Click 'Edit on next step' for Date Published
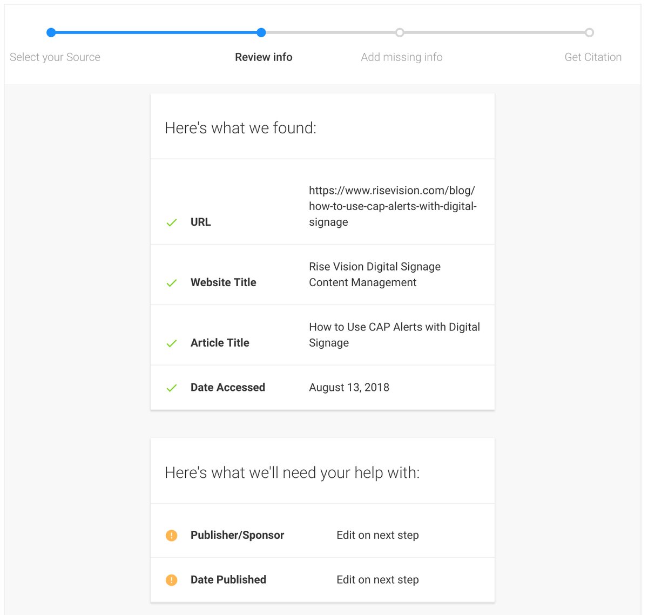This screenshot has width=648, height=615. (x=377, y=580)
